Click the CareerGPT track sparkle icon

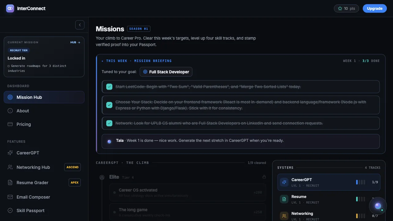click(x=284, y=182)
